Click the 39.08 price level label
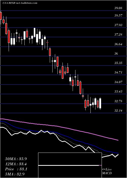The image size is (127, 178). tap(118, 8)
